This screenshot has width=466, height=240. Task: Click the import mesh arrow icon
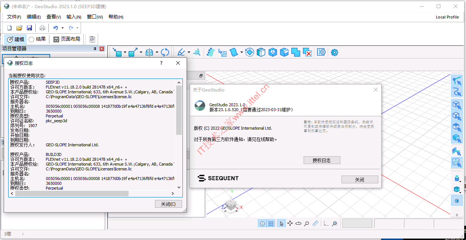pyautogui.click(x=222, y=52)
